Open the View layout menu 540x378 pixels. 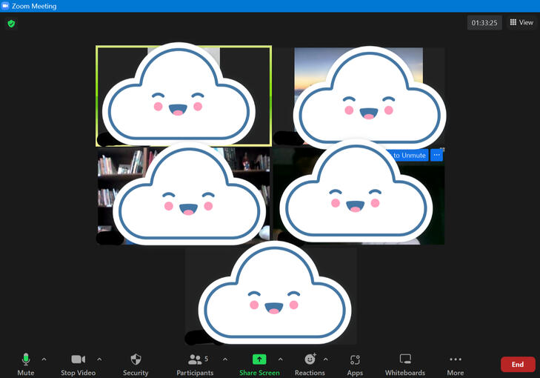[521, 23]
